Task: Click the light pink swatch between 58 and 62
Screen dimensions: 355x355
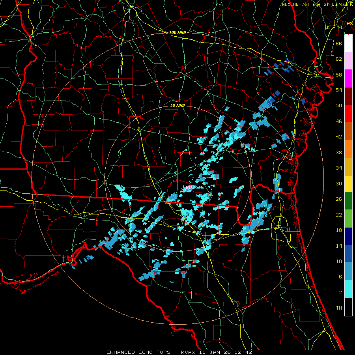Action: (x=348, y=60)
